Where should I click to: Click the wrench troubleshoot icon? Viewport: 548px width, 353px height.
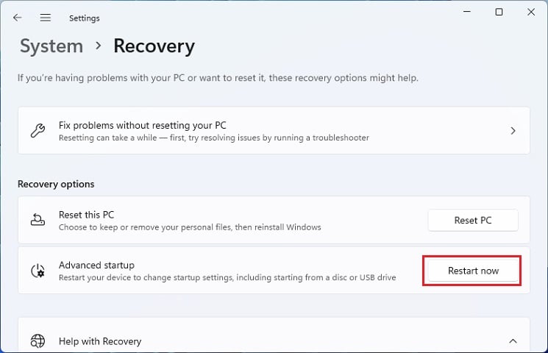pos(38,131)
